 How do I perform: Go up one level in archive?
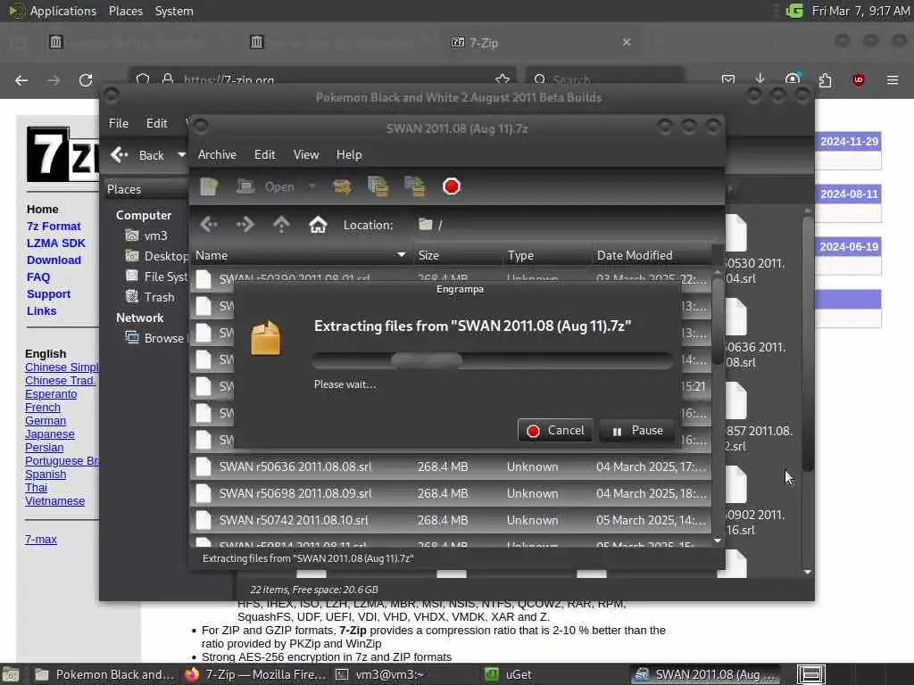point(281,224)
